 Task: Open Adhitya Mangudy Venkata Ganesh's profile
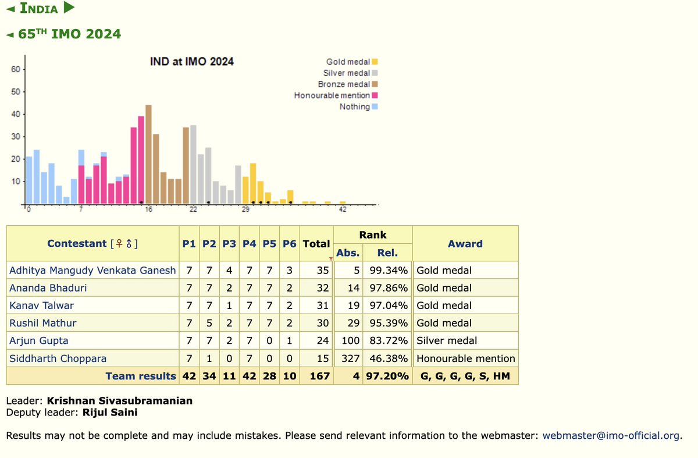[x=92, y=271]
